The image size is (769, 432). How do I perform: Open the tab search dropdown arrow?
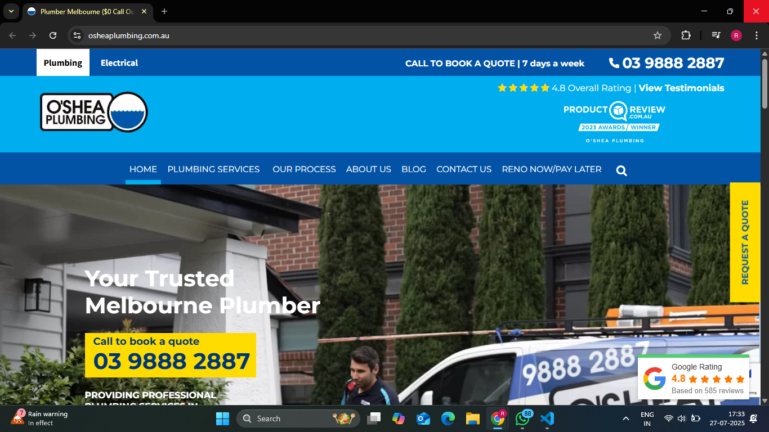[x=11, y=11]
